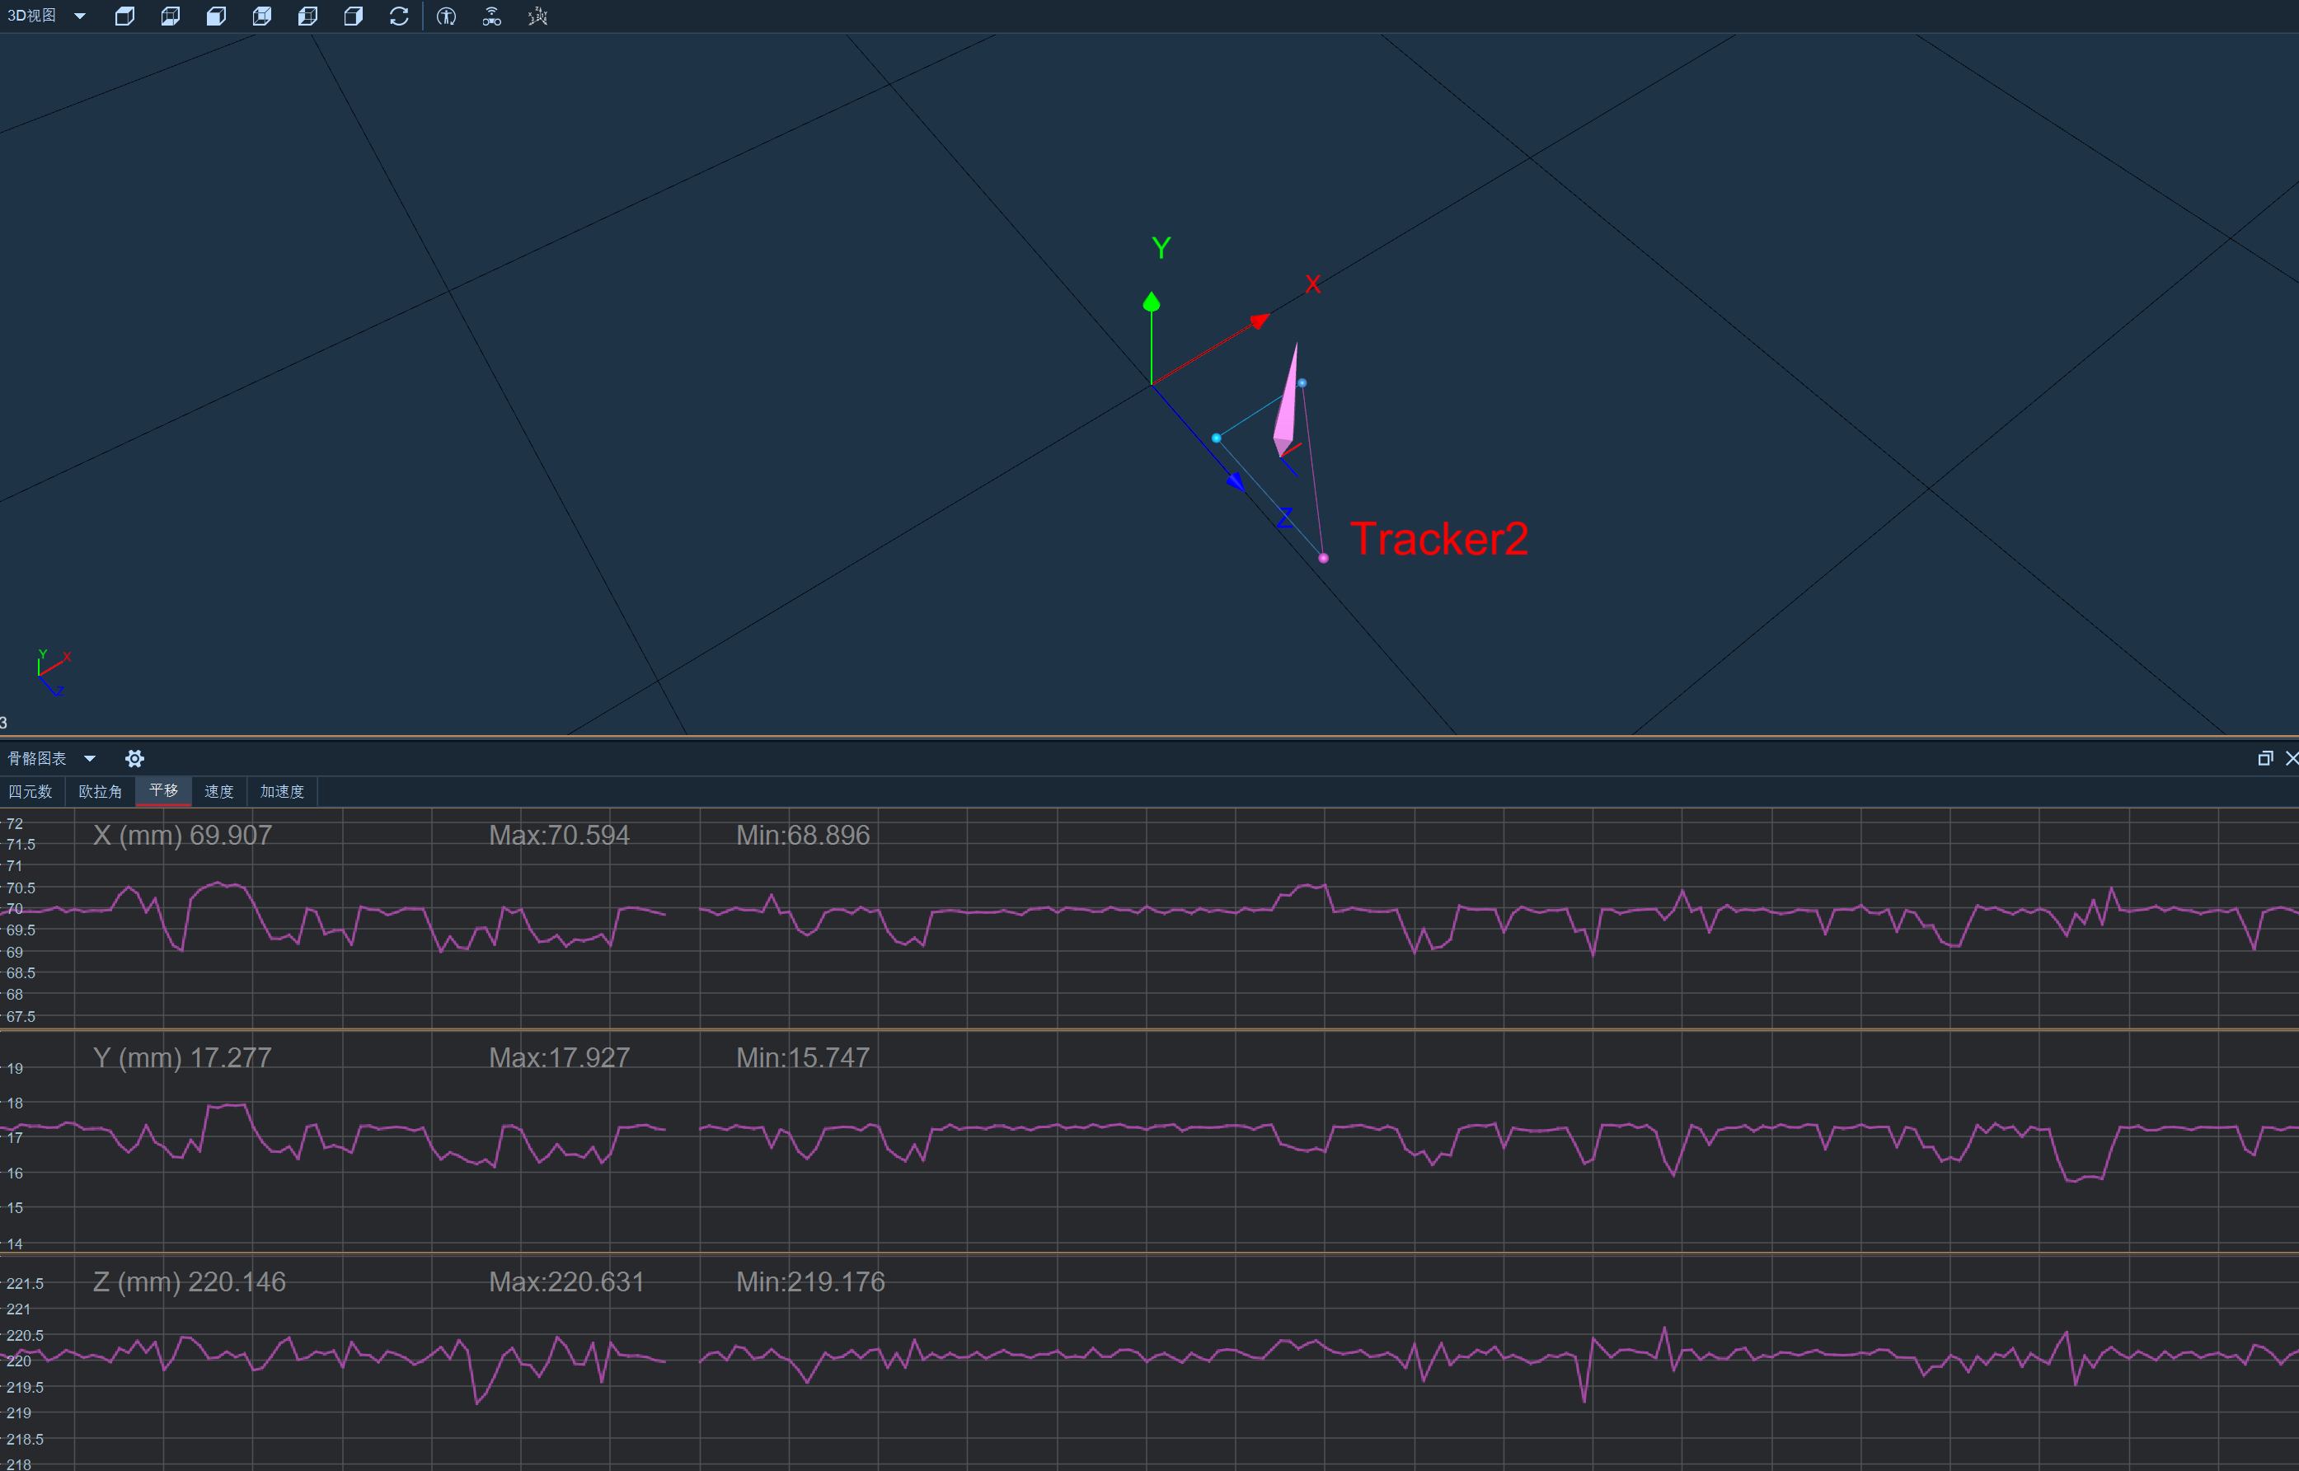Float the chart panel with the restore icon
Image resolution: width=2299 pixels, height=1471 pixels.
coord(2264,758)
